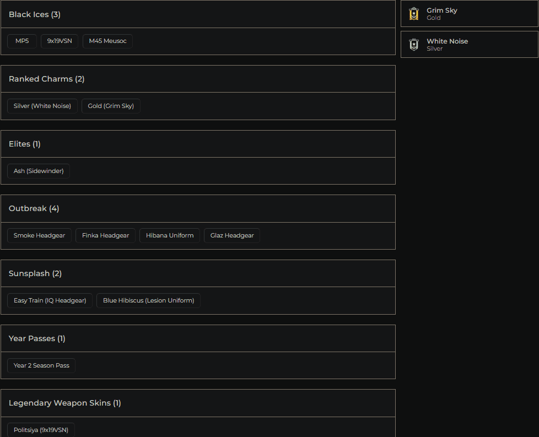This screenshot has width=539, height=437.
Task: Click Blue Hibiscus (Lesion Uniform) tag
Action: (148, 300)
